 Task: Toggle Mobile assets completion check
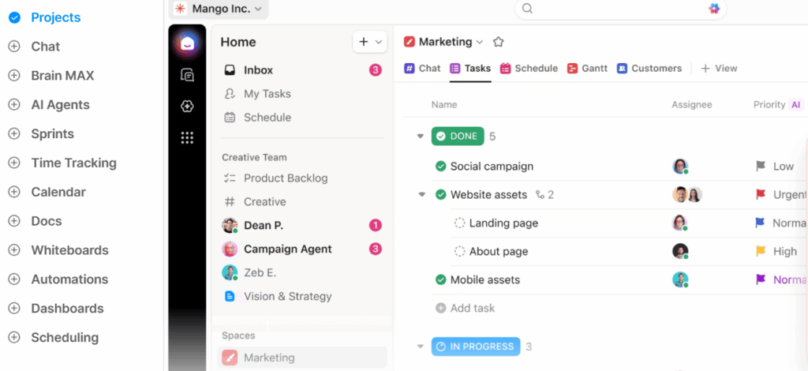tap(440, 279)
